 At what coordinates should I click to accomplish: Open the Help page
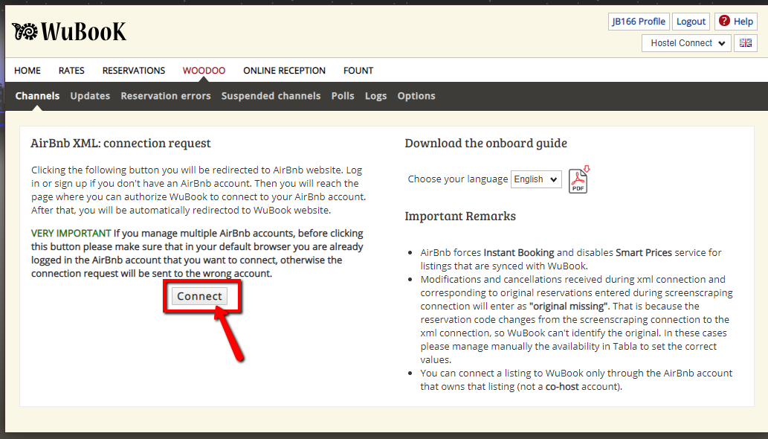tap(736, 22)
